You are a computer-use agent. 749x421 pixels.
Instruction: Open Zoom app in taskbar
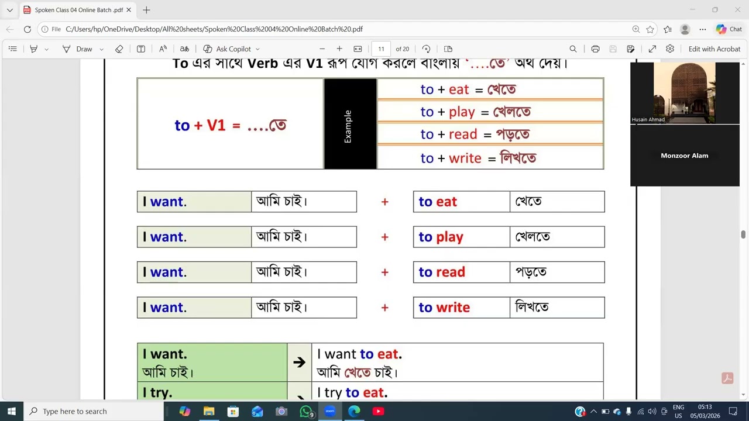[330, 411]
